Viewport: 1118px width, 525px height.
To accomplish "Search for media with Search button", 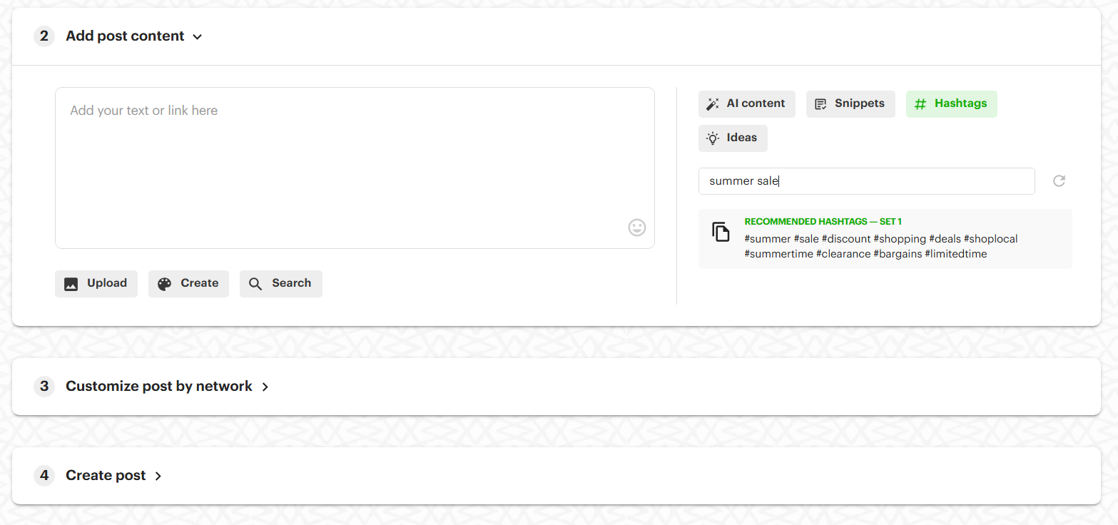I will tap(280, 283).
